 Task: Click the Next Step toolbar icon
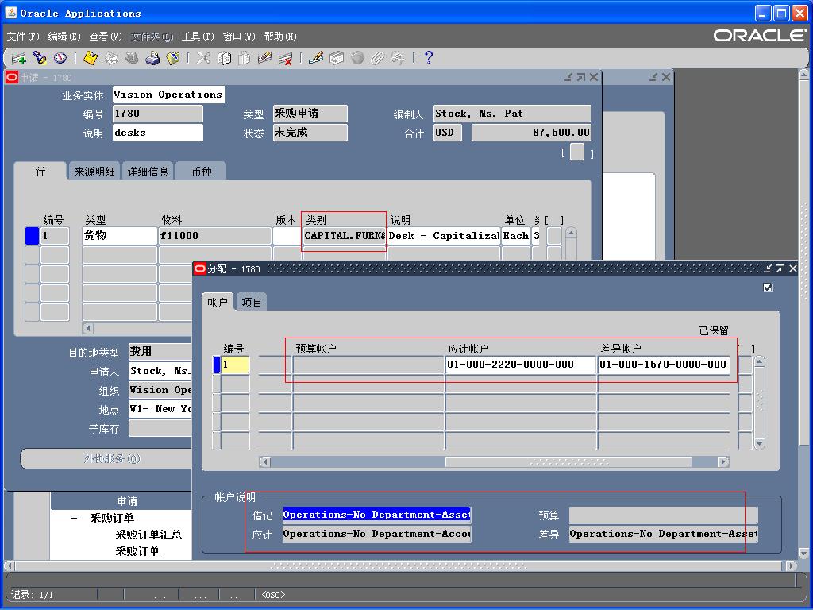coord(111,58)
